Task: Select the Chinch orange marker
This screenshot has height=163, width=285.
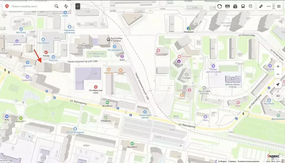Action: (181, 95)
